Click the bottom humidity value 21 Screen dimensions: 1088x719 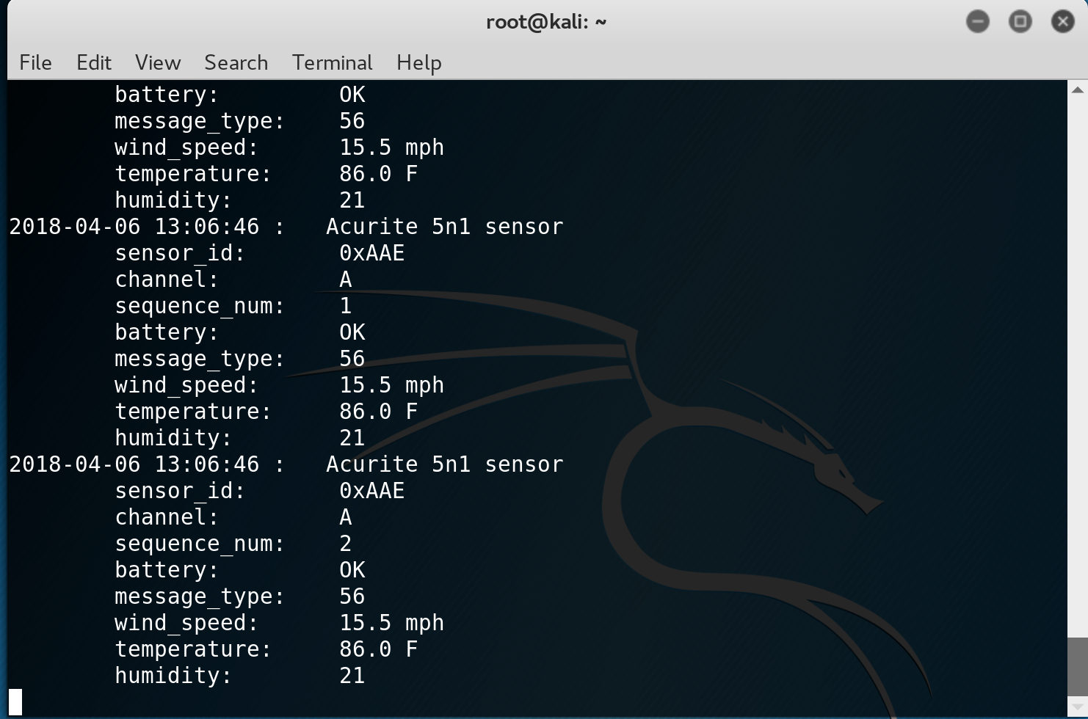tap(352, 676)
